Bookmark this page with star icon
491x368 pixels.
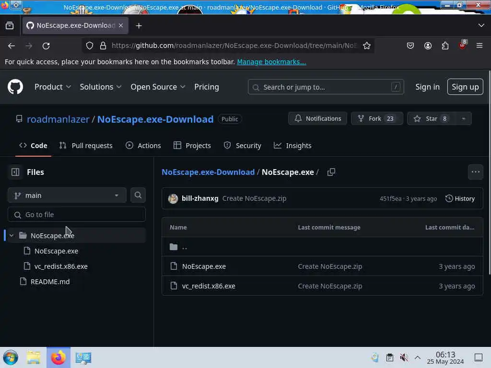coord(367,46)
